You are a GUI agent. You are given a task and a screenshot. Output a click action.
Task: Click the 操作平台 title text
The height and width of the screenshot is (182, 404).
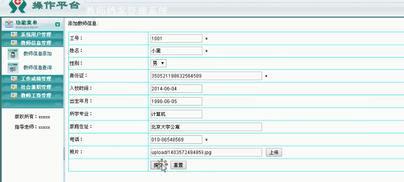click(56, 5)
